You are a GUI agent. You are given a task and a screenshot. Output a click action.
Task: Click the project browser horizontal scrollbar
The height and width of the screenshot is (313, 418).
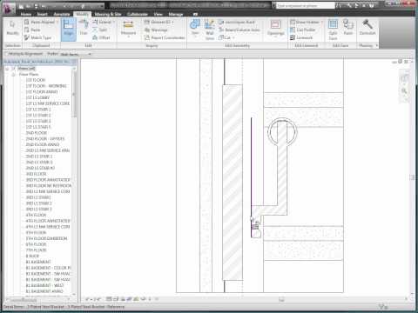click(x=37, y=299)
